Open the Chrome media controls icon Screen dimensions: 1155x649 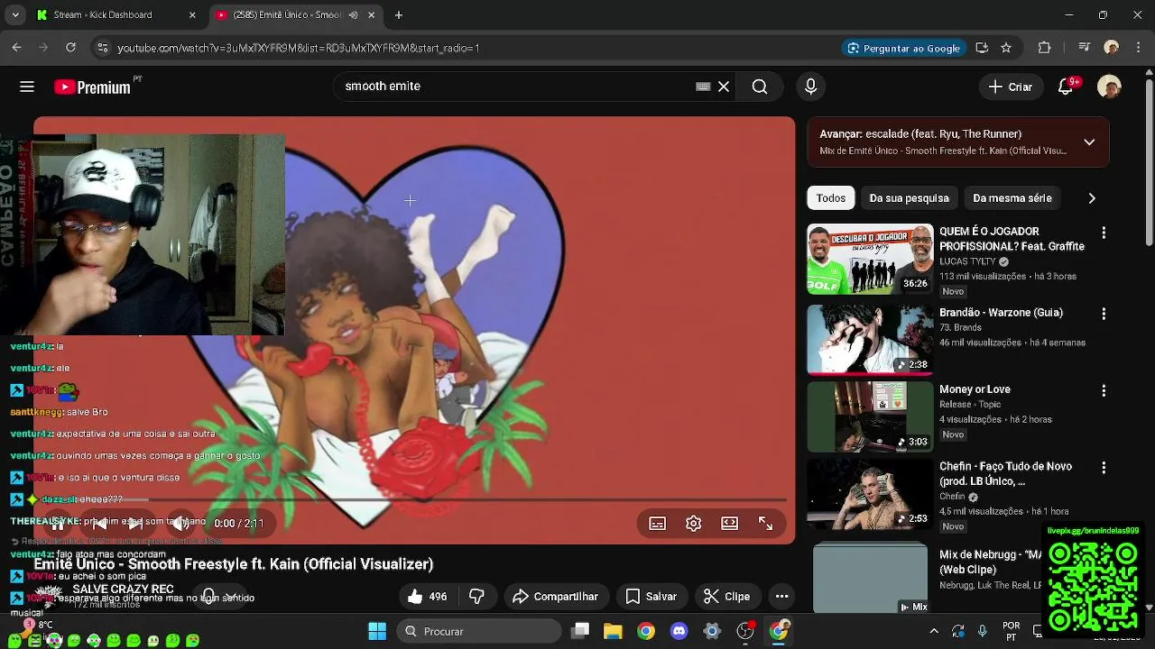click(1085, 48)
